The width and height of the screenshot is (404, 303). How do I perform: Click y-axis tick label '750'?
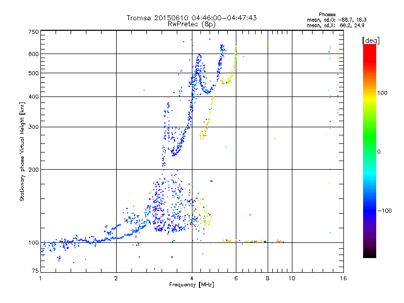coord(33,32)
